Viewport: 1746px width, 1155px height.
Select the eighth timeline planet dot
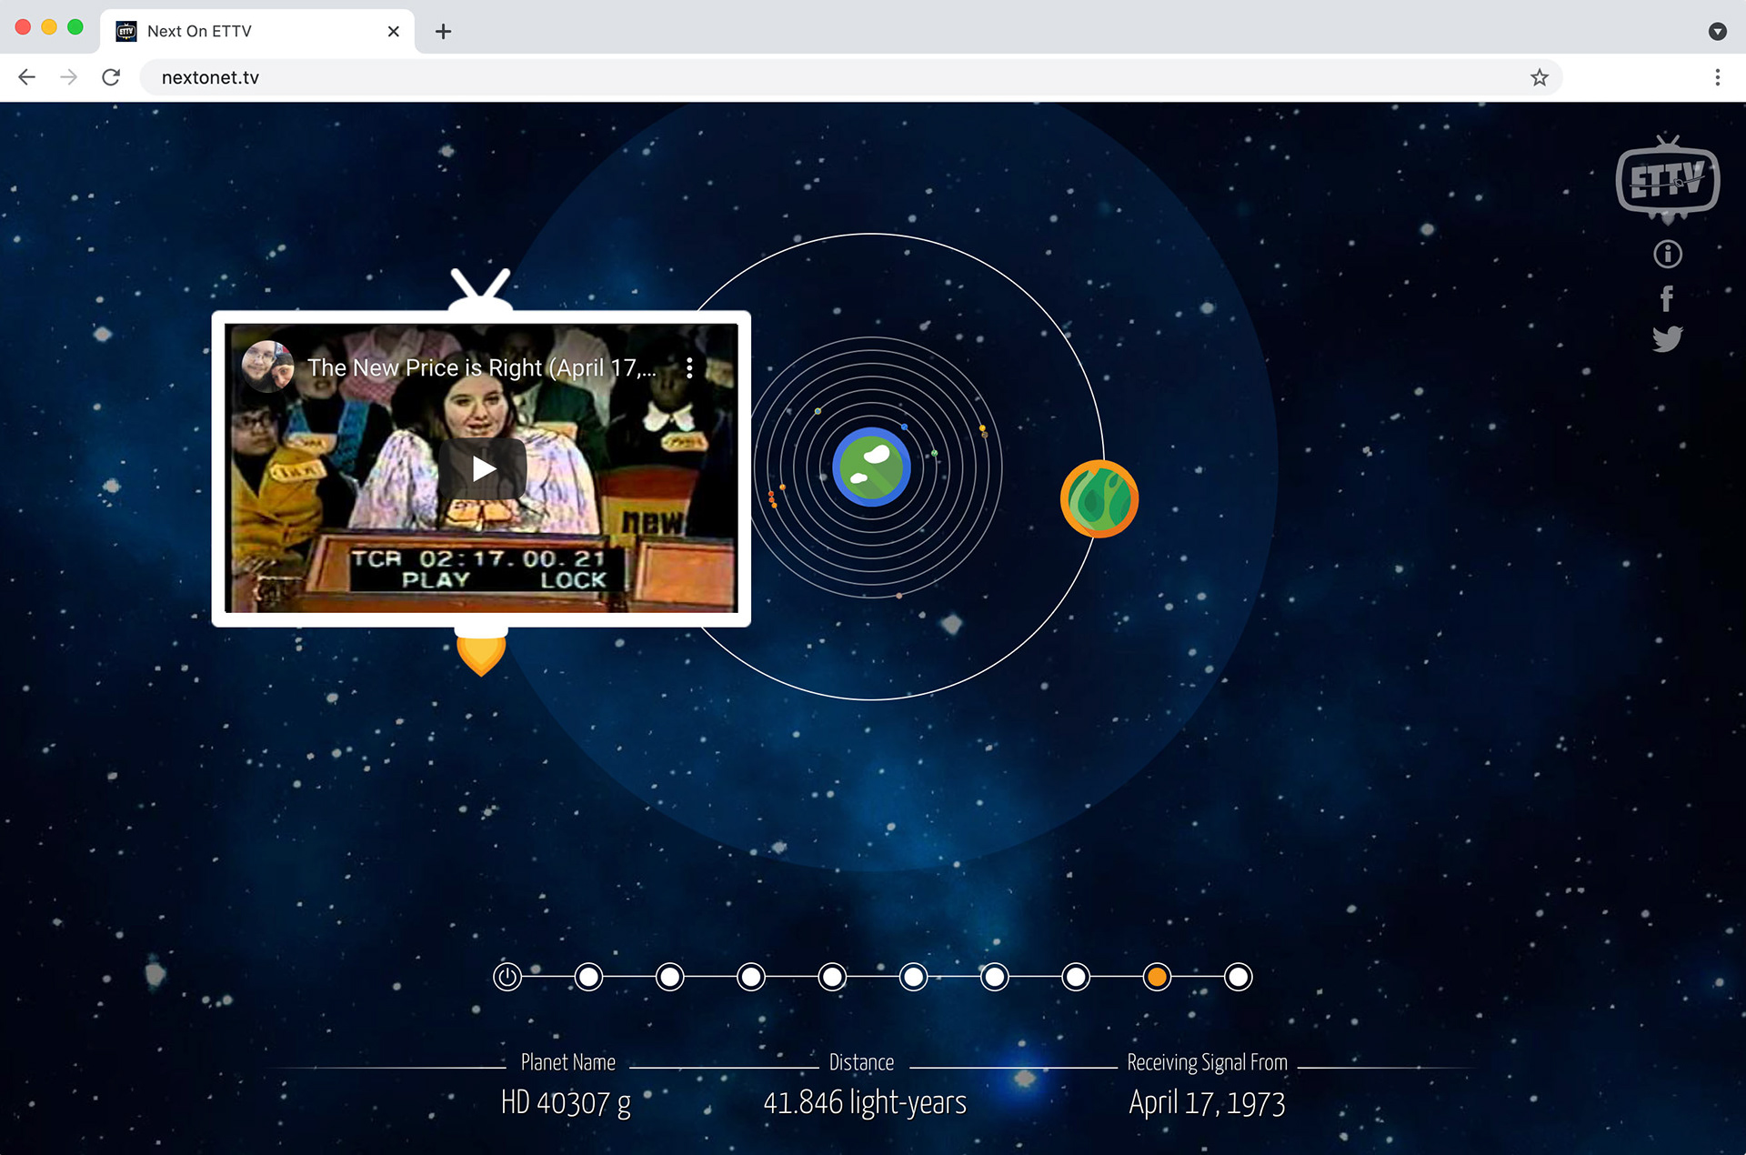click(x=1076, y=977)
